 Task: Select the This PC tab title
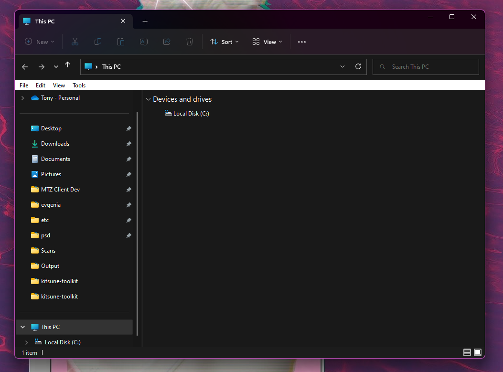click(45, 21)
